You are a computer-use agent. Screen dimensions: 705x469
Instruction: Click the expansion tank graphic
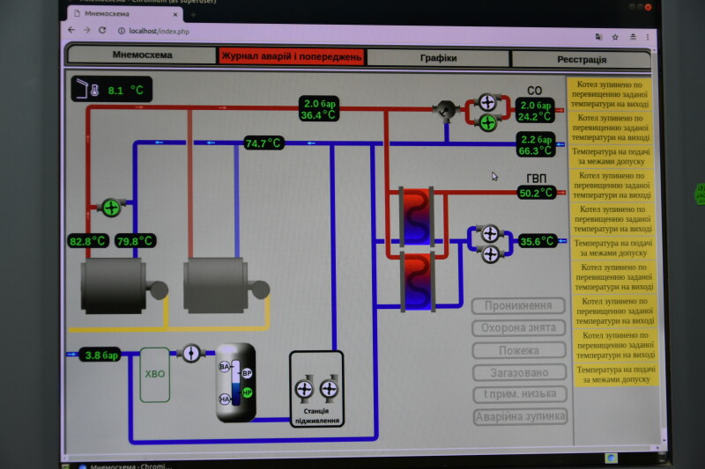coord(236,383)
